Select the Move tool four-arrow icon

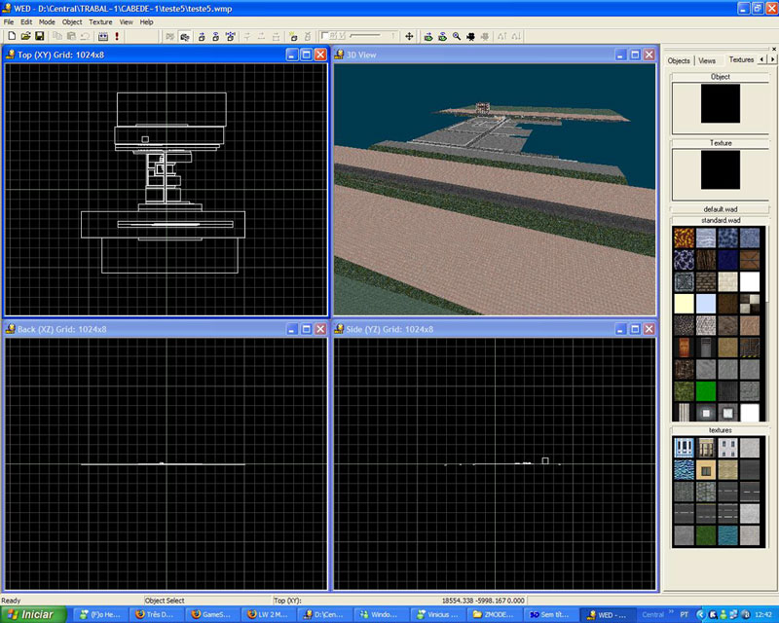click(409, 36)
